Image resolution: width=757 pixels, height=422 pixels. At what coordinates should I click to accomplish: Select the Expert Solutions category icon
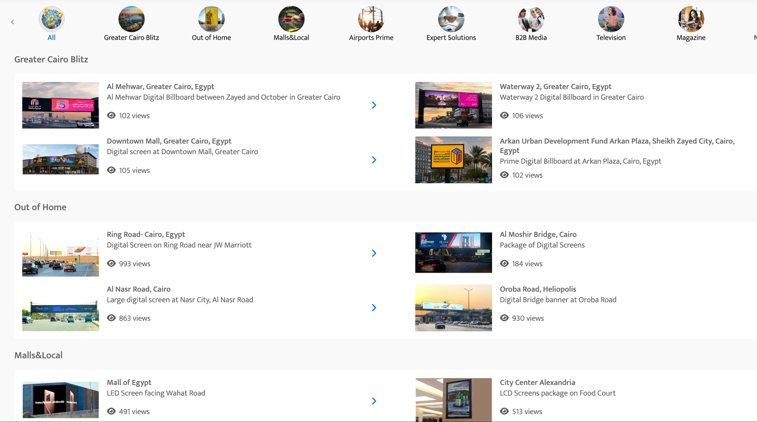click(451, 19)
